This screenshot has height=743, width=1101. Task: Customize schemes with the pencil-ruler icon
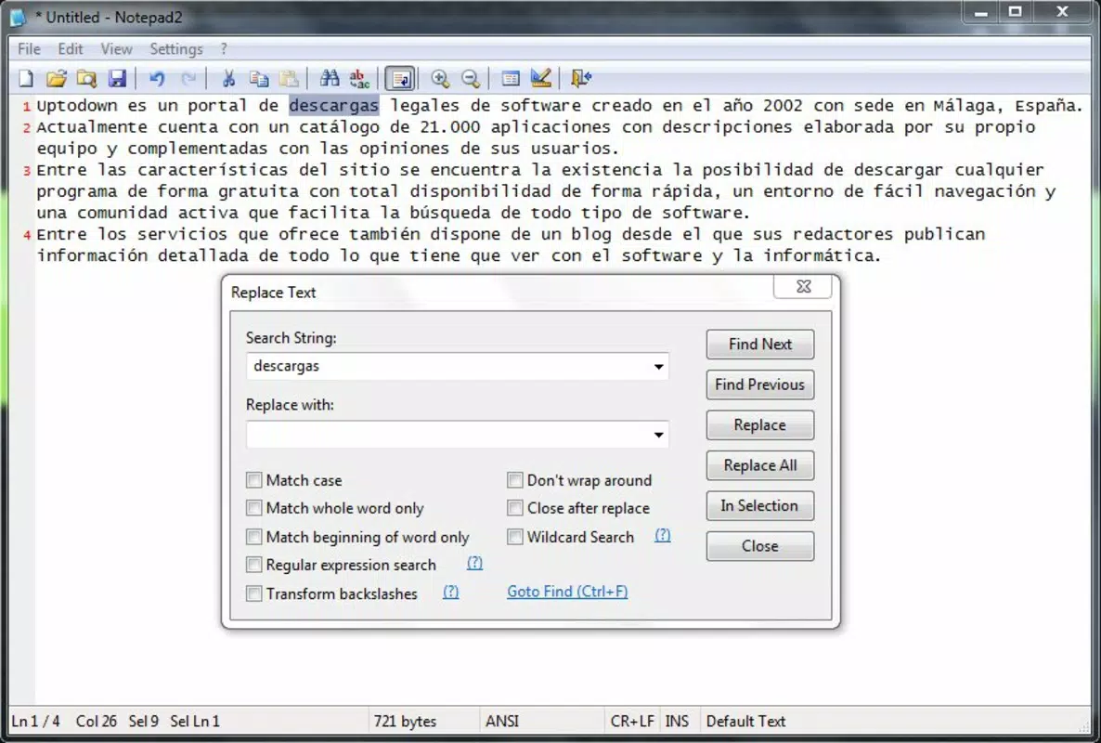coord(540,78)
